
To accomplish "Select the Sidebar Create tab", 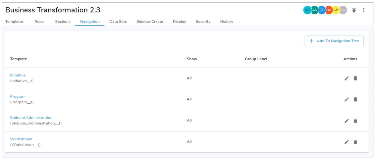I will [x=150, y=22].
